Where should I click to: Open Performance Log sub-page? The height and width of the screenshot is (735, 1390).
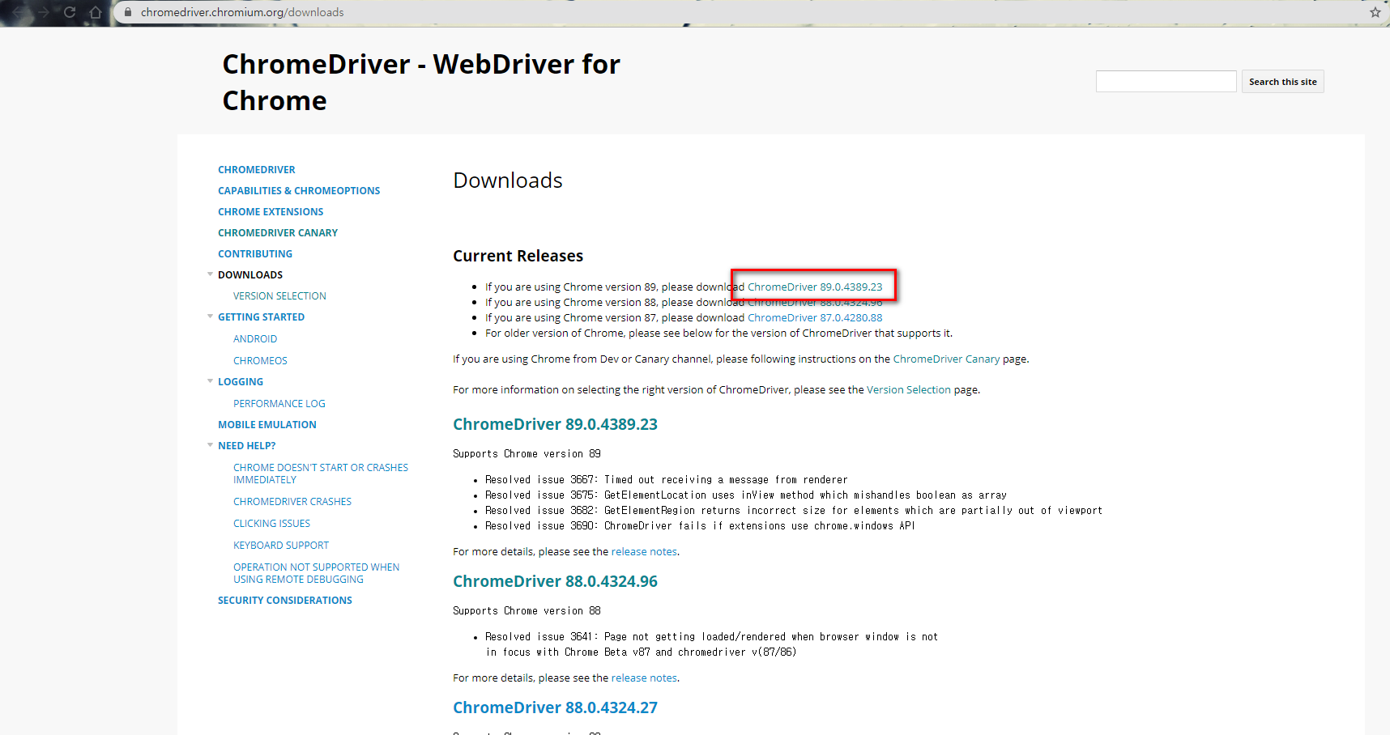pyautogui.click(x=279, y=403)
